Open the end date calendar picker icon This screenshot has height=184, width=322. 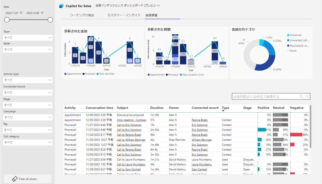[x=42, y=13]
